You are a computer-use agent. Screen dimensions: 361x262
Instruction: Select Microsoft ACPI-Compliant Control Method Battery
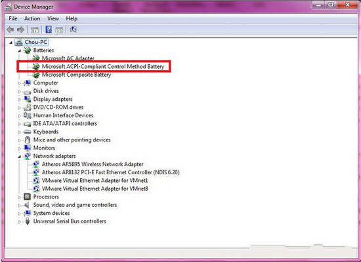[103, 67]
